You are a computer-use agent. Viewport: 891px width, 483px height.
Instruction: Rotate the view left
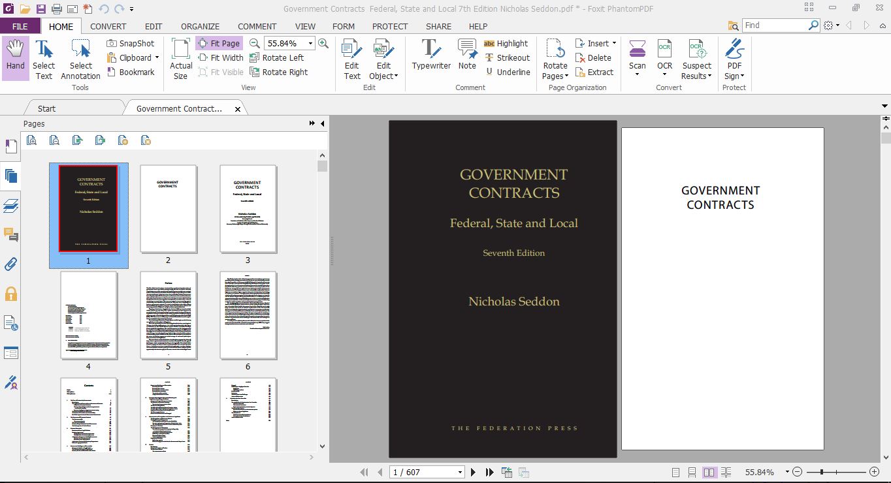pos(277,57)
